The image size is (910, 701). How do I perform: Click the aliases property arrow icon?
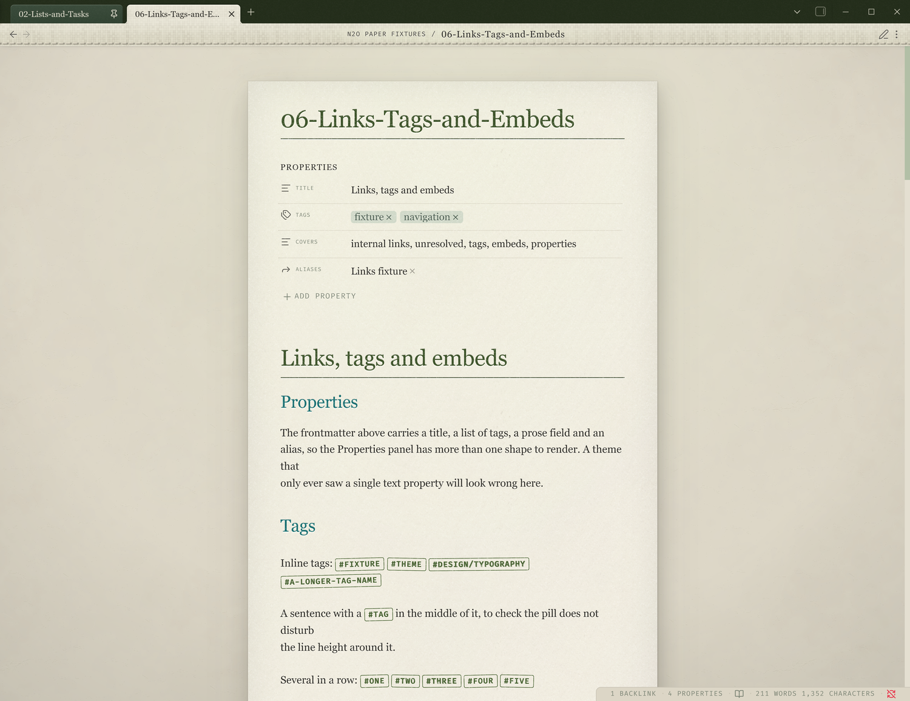click(286, 270)
